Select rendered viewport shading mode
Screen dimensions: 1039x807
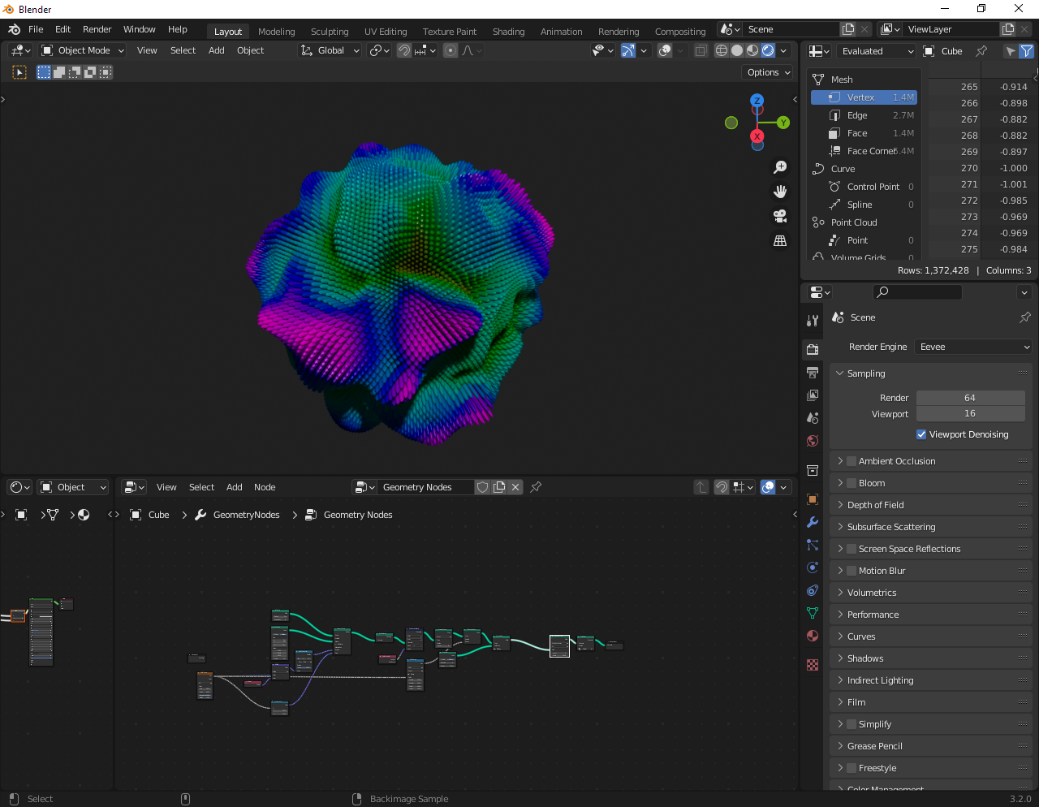tap(768, 50)
